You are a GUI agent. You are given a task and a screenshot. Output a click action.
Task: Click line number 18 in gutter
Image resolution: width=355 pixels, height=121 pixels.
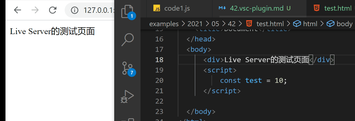(159, 60)
